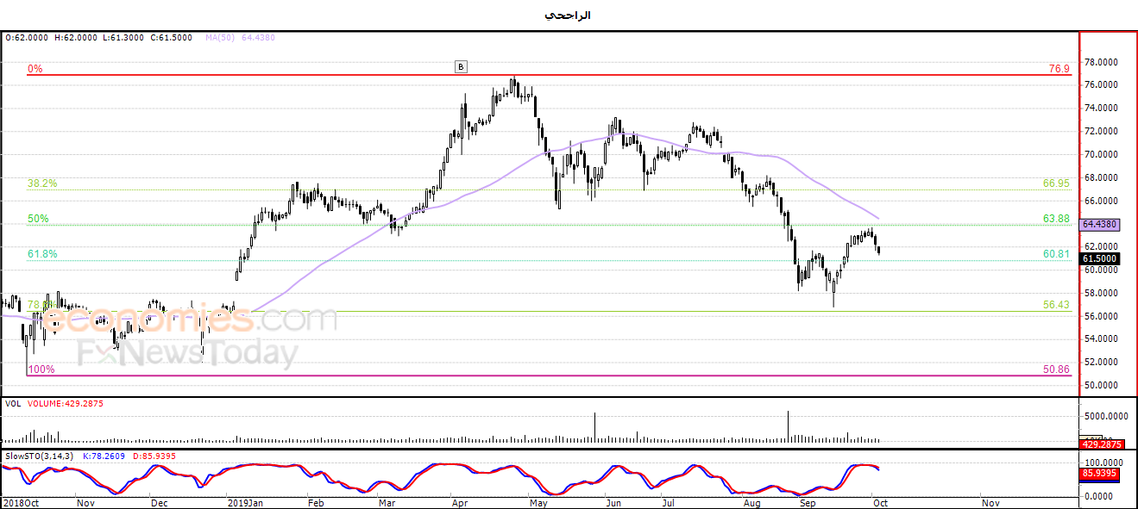Click the red 85.9395 stochastic axis tag

tap(1100, 473)
